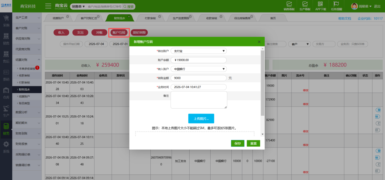
Task: Switch to the 结算账户 tab
Action: pos(58,18)
